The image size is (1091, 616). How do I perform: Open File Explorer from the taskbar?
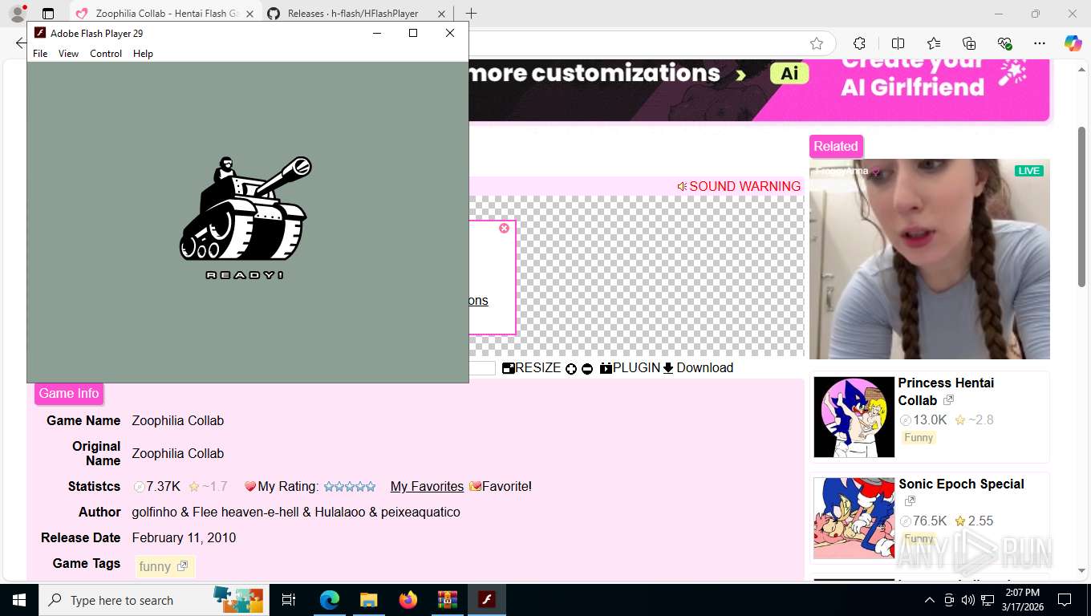pos(368,600)
